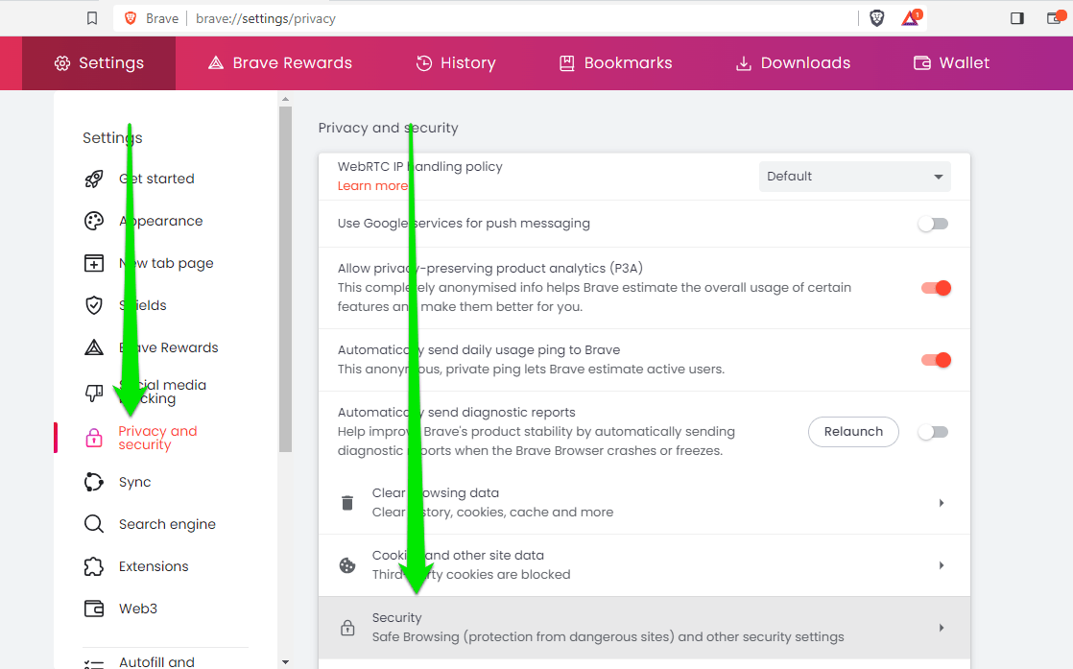
Task: Click the Relaunch button
Action: tap(853, 432)
